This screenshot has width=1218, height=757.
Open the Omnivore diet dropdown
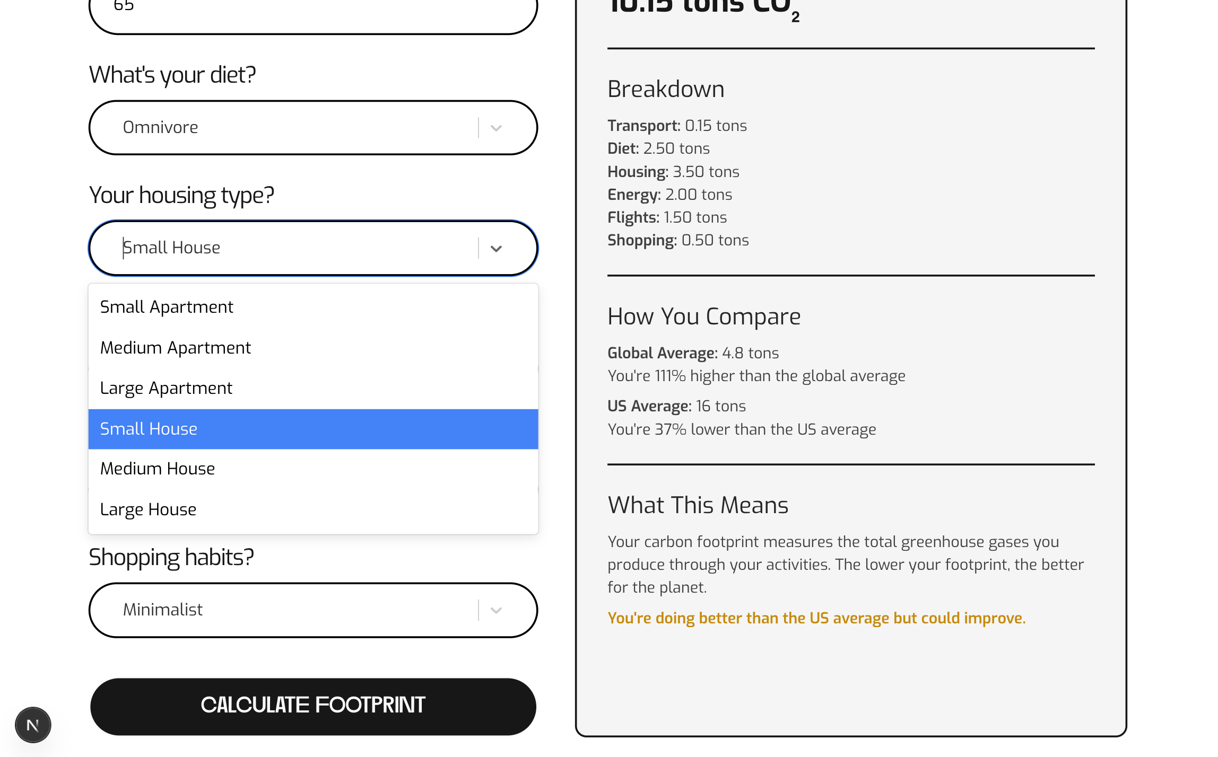click(297, 128)
